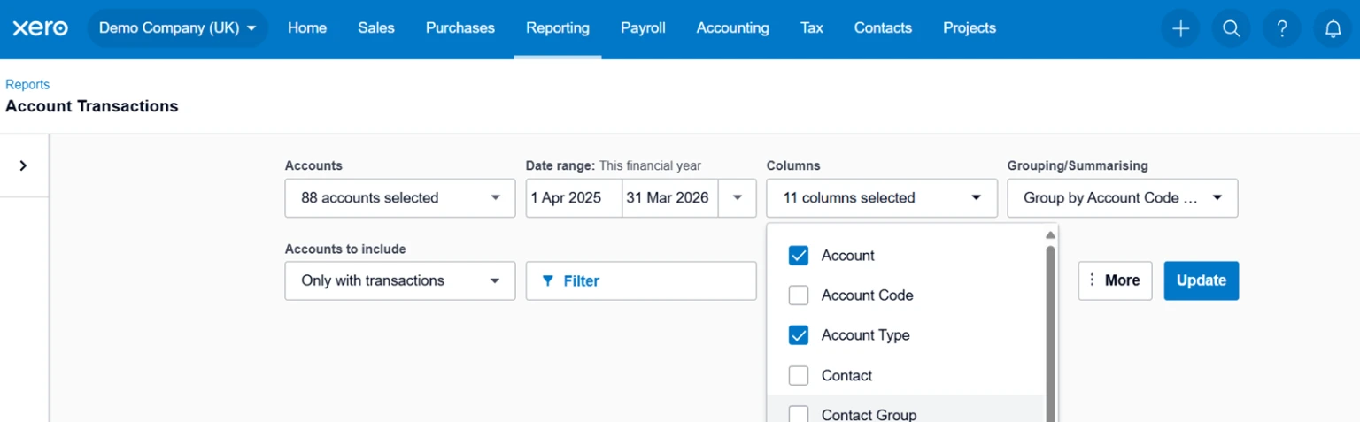Uncheck the Account Type column checkbox

799,335
